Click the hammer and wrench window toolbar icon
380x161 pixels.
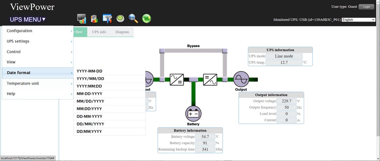click(x=107, y=19)
